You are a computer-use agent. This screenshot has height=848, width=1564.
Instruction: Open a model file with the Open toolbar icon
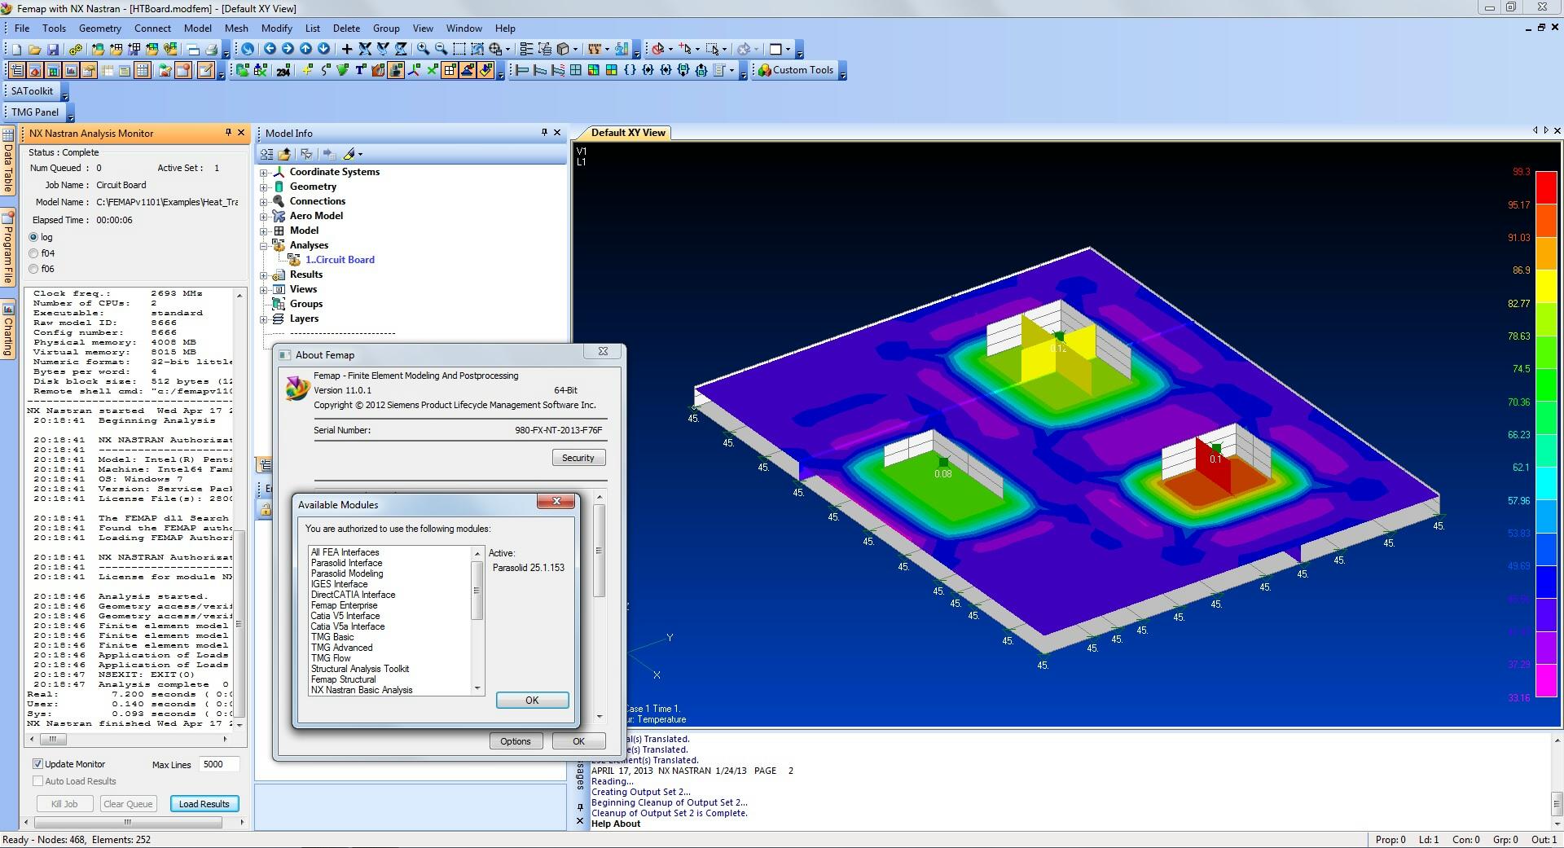click(x=34, y=49)
